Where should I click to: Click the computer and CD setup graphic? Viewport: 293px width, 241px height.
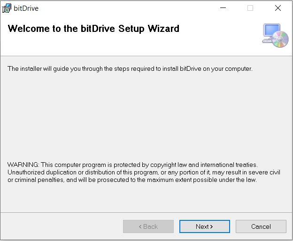(x=275, y=36)
